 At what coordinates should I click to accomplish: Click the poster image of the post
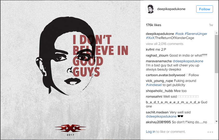(x=70, y=70)
